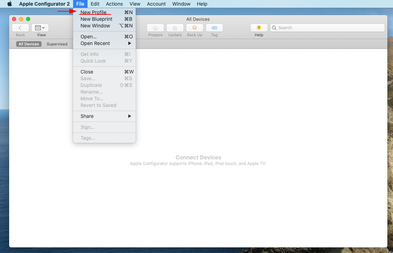This screenshot has height=253, width=393.
Task: Click the Update download icon
Action: tap(175, 28)
